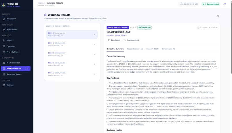Viewport: 232px width, 133px height.
Task: Click the Key Findings heading
Action: pos(113,78)
